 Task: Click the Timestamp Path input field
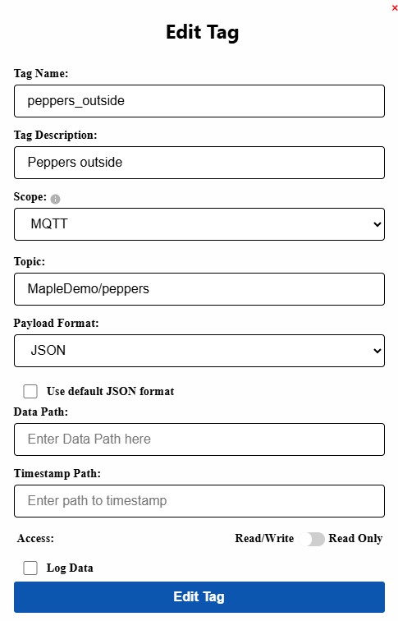click(x=199, y=501)
